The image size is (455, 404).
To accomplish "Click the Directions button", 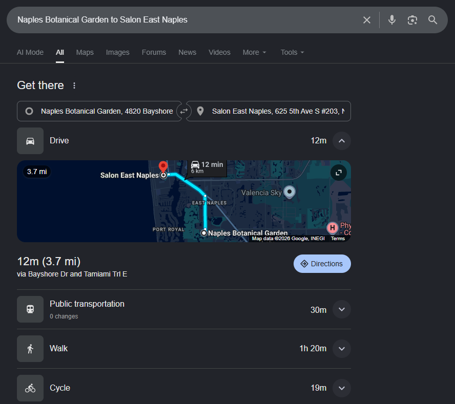I will [x=322, y=264].
